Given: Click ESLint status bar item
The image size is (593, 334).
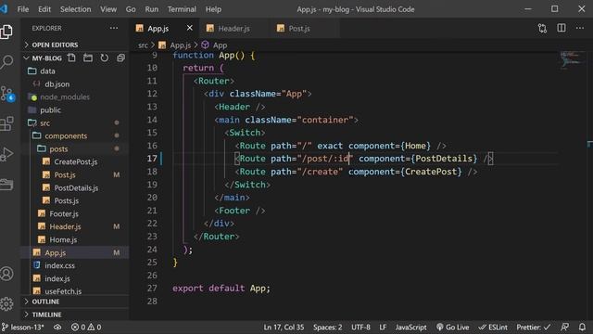Looking at the screenshot, I should pos(493,327).
